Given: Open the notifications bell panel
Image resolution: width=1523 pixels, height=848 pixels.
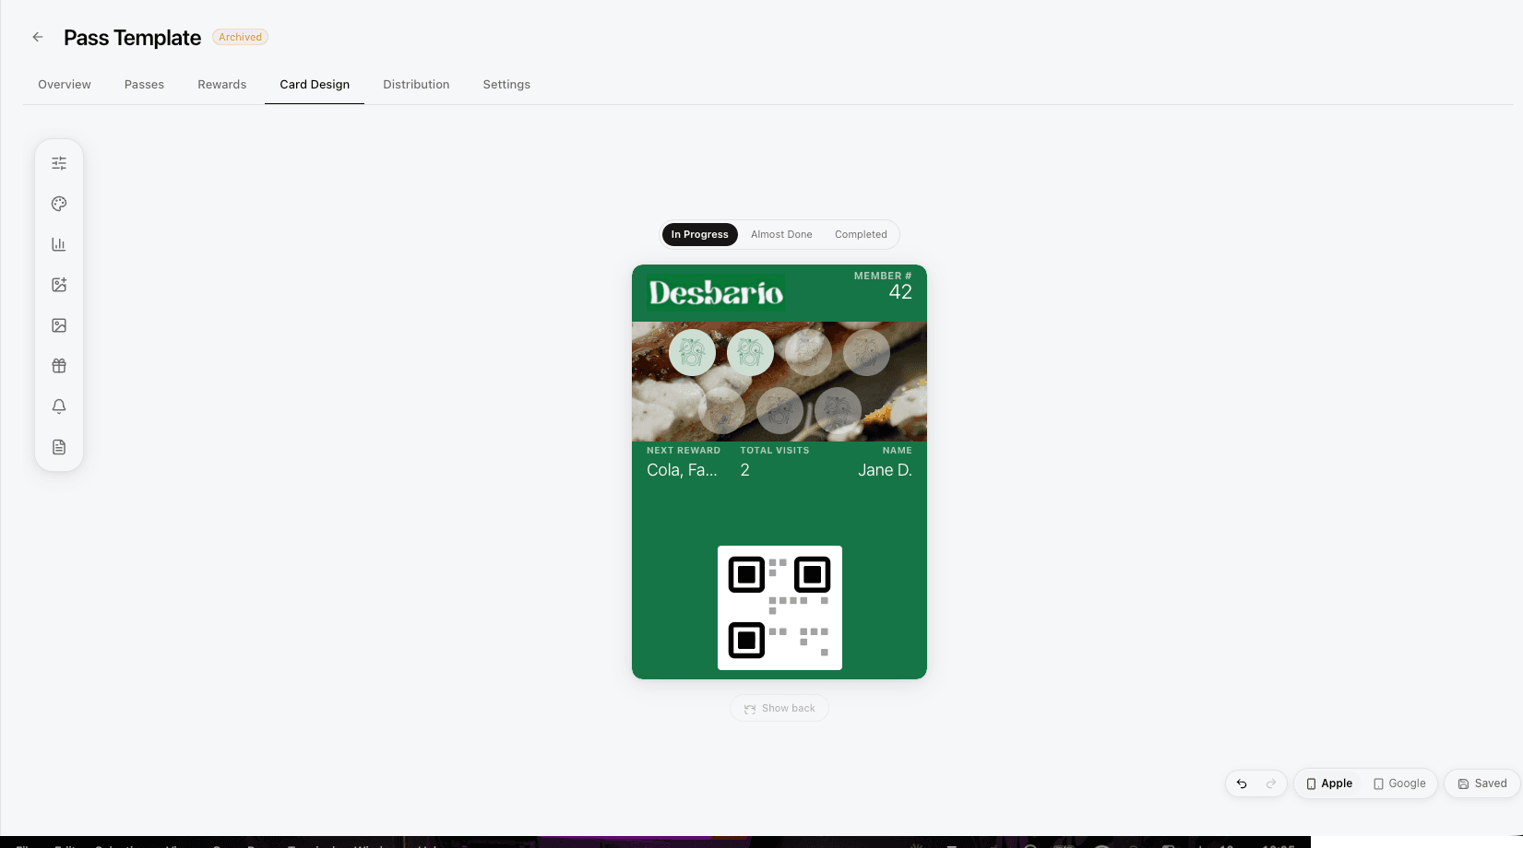Looking at the screenshot, I should (59, 406).
